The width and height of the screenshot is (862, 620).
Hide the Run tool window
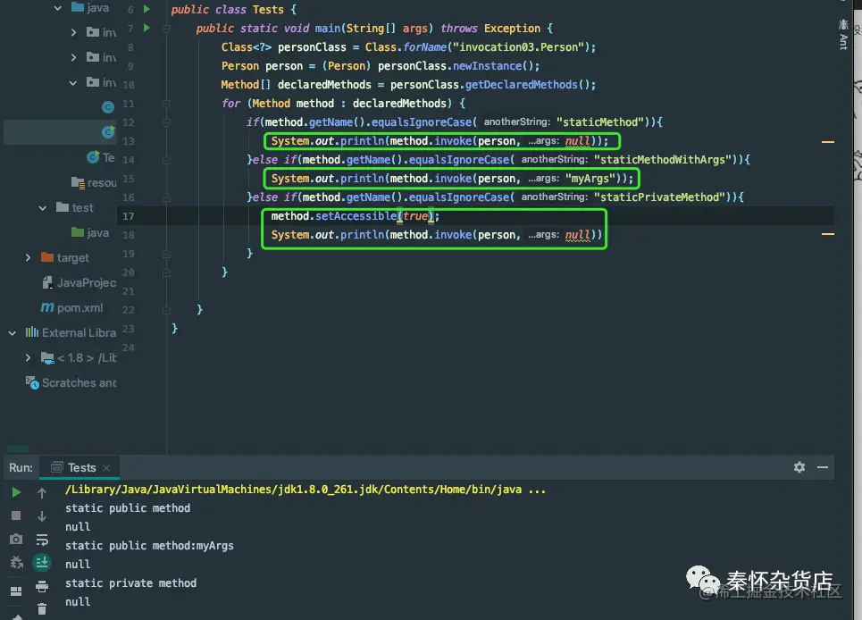click(823, 467)
